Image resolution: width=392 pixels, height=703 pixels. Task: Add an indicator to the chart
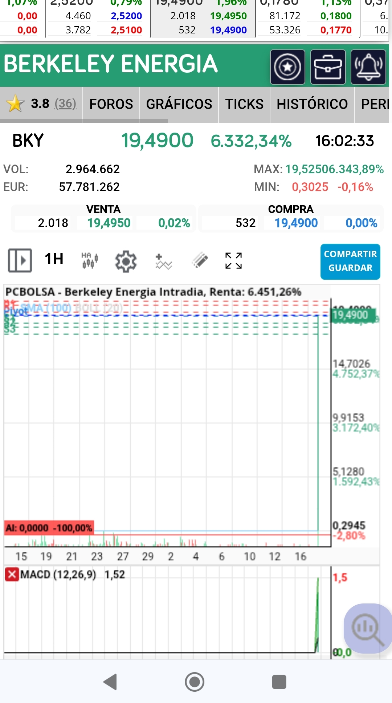click(x=163, y=261)
